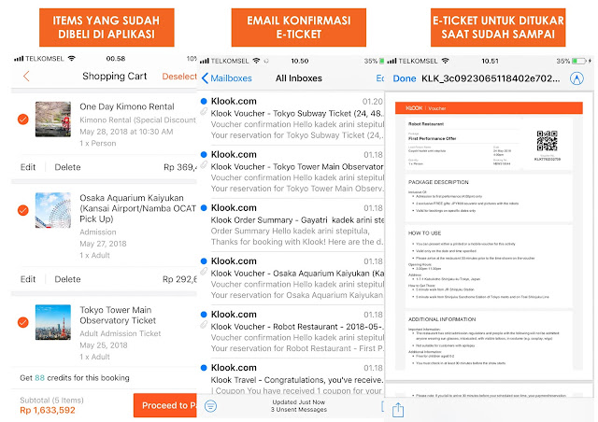
Task: Tap the unread dot on Robot Restaurant email
Action: coord(204,315)
